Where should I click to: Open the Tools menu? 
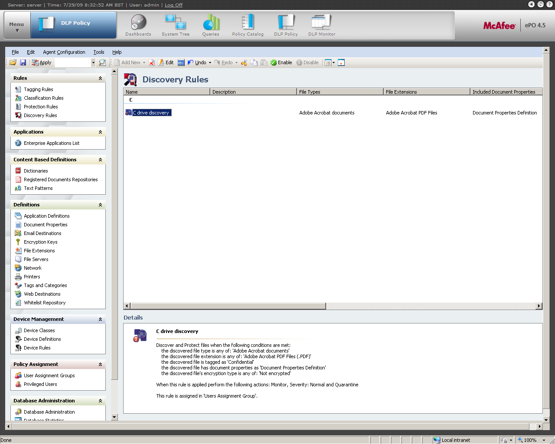(x=99, y=52)
